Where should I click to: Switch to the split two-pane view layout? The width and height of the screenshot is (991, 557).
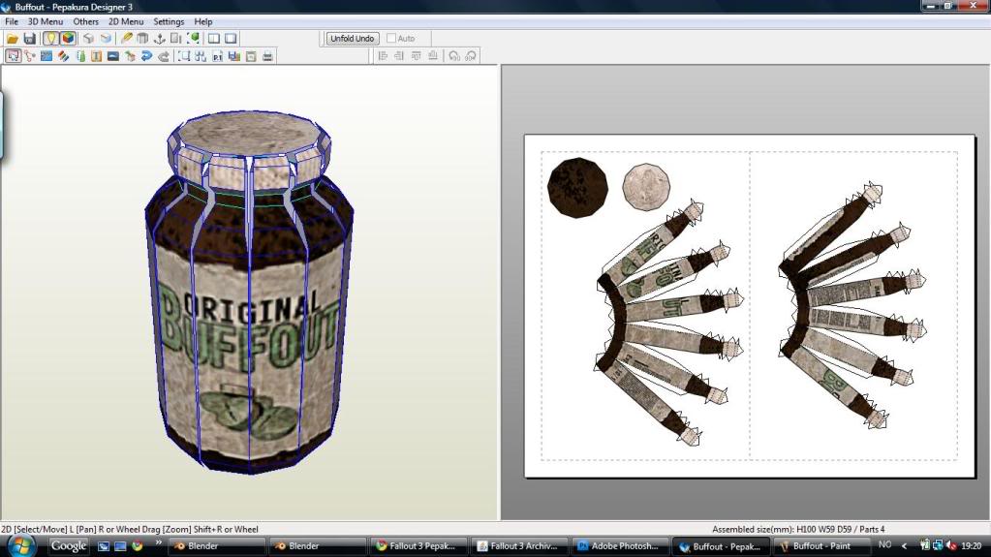click(x=214, y=39)
